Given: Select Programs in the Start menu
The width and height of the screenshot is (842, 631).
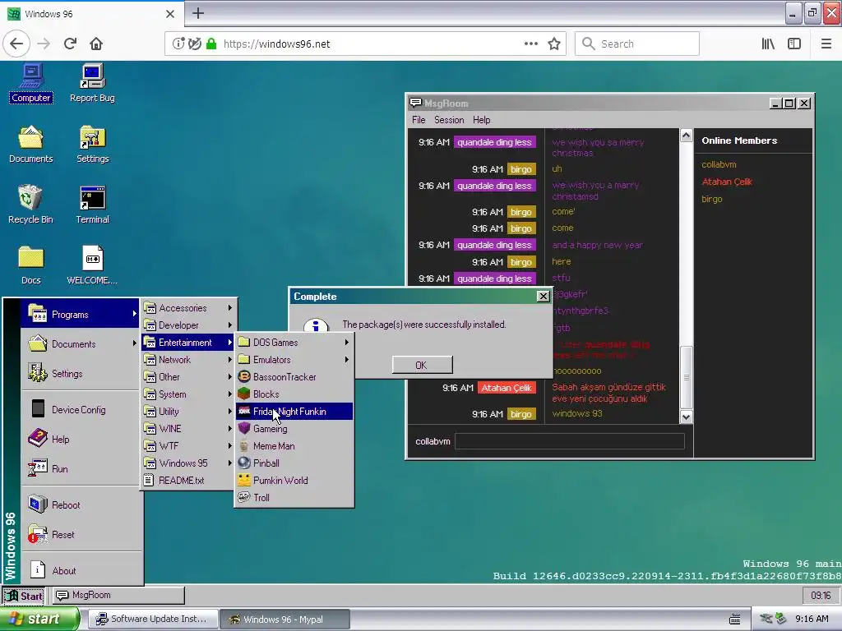Looking at the screenshot, I should [x=80, y=315].
